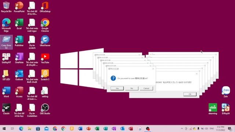Viewport: 235px width, 132px height.
Task: Open the Recycle Bin desktop icon
Action: (6, 7)
